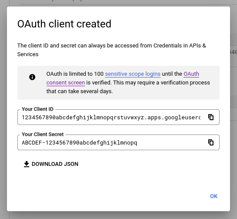Select the Your Client ID field
The image size is (237, 219).
(x=118, y=117)
